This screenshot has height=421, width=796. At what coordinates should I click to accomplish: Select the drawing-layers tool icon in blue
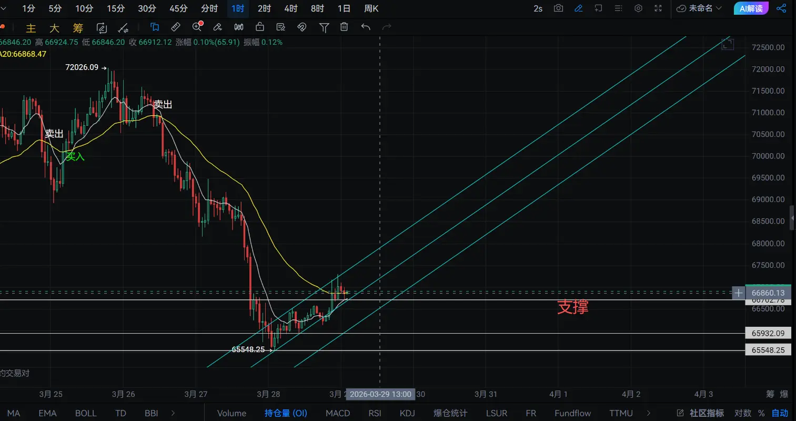[x=155, y=27]
